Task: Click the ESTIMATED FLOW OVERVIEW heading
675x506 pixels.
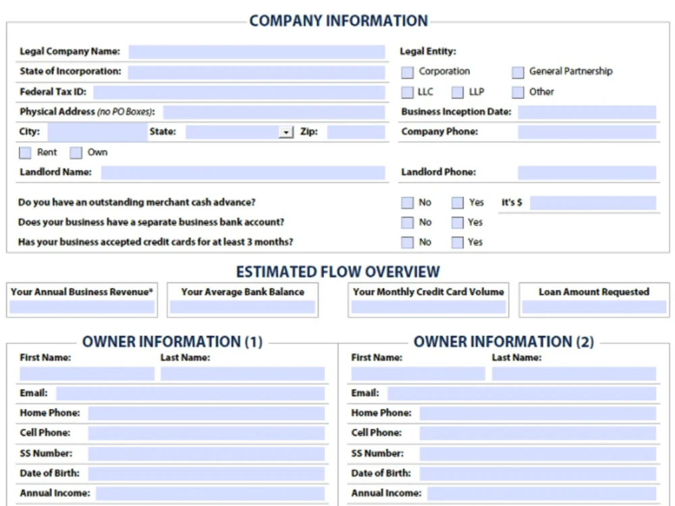Action: (x=338, y=272)
